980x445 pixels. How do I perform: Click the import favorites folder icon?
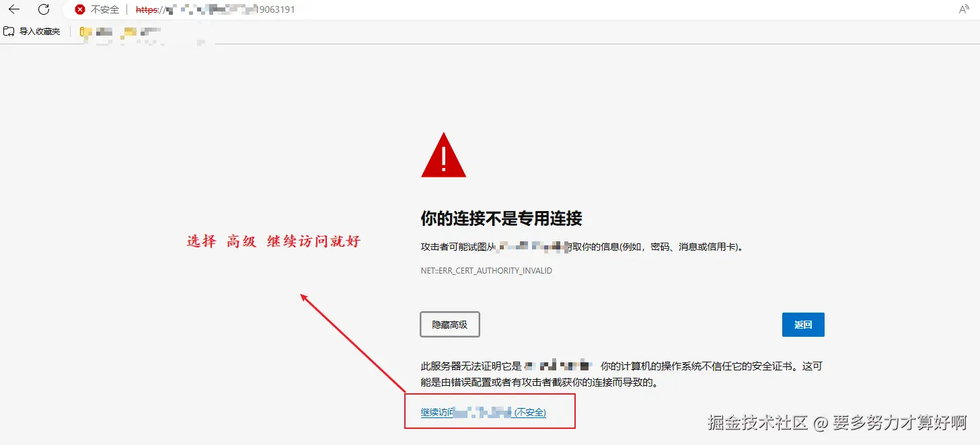click(9, 31)
